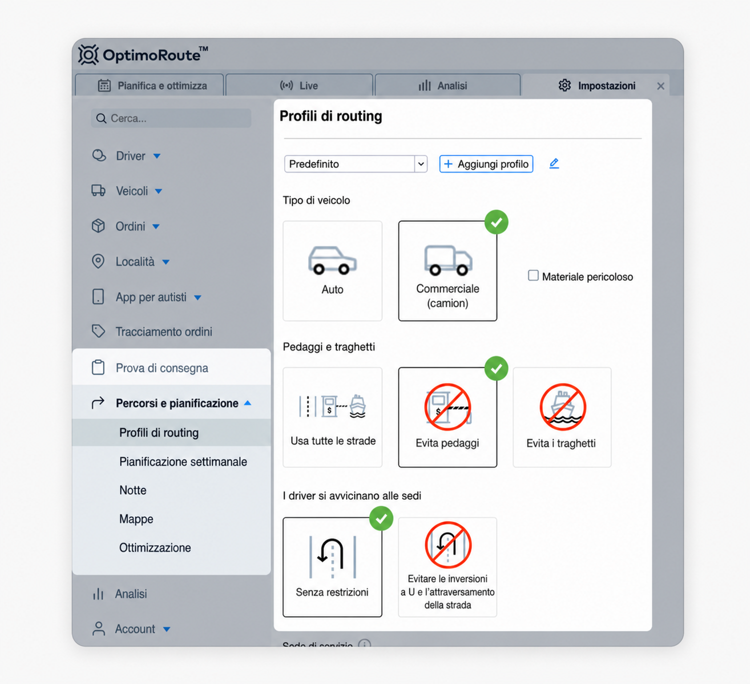Expand the App per autisti arrow
The image size is (750, 684).
tap(197, 297)
